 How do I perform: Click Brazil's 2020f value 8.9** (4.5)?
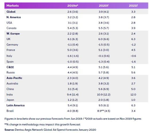click(104, 111)
